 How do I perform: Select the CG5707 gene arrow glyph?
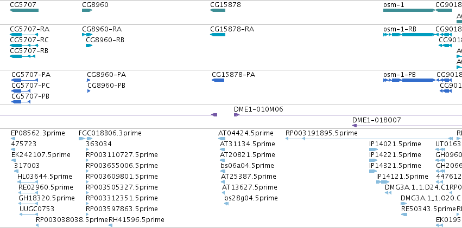(x=24, y=10)
